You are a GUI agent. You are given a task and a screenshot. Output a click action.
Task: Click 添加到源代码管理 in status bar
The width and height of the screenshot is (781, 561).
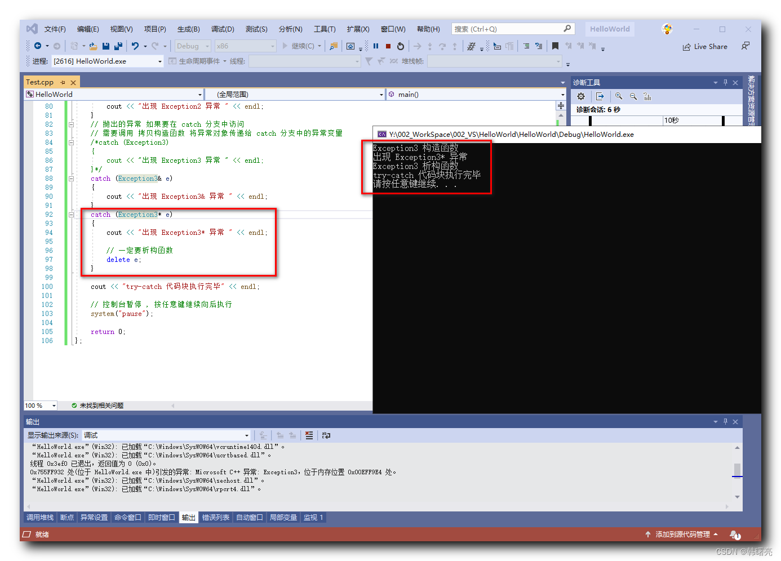(682, 535)
